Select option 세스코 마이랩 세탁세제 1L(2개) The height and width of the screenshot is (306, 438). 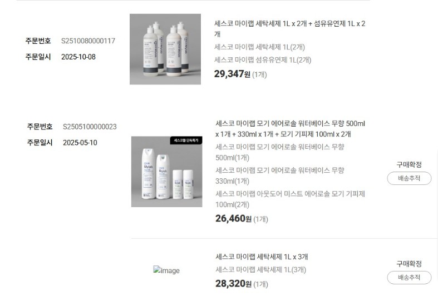259,47
